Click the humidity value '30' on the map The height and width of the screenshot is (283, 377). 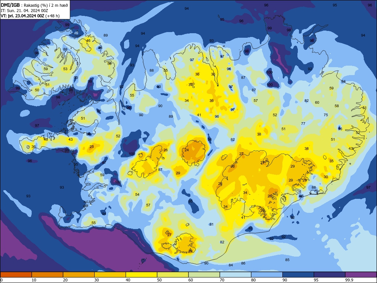[326, 177]
